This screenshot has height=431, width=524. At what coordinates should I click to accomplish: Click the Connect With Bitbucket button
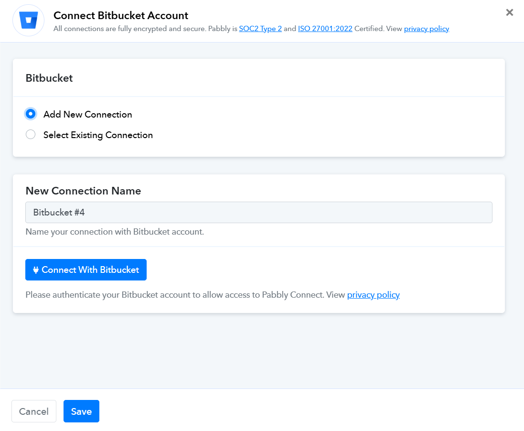point(86,270)
